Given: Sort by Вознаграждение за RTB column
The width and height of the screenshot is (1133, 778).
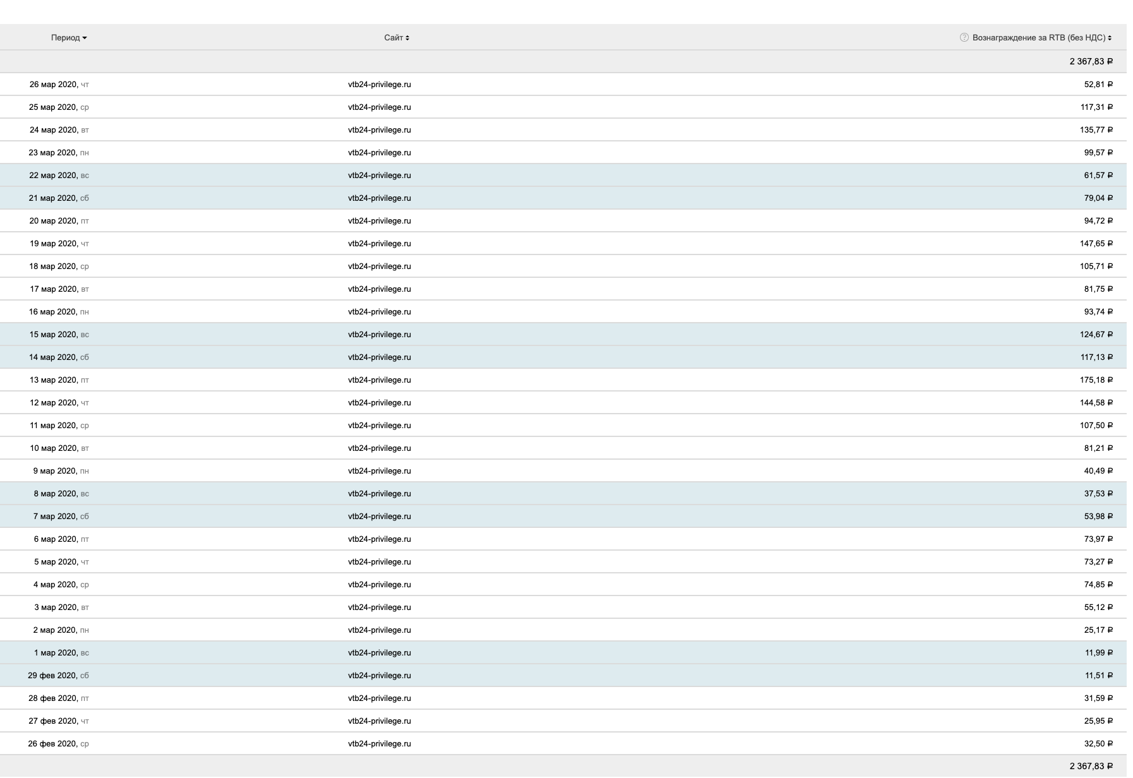Looking at the screenshot, I should (x=1042, y=38).
